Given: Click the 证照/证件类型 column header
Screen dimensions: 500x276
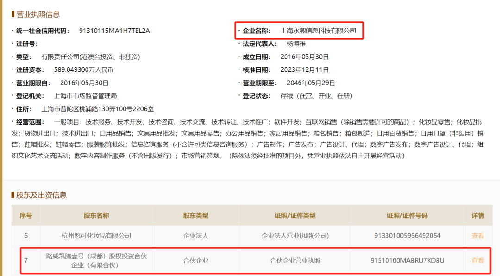Looking at the screenshot, I should point(295,215).
